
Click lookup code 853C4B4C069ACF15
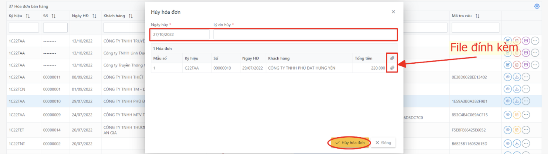point(470,115)
